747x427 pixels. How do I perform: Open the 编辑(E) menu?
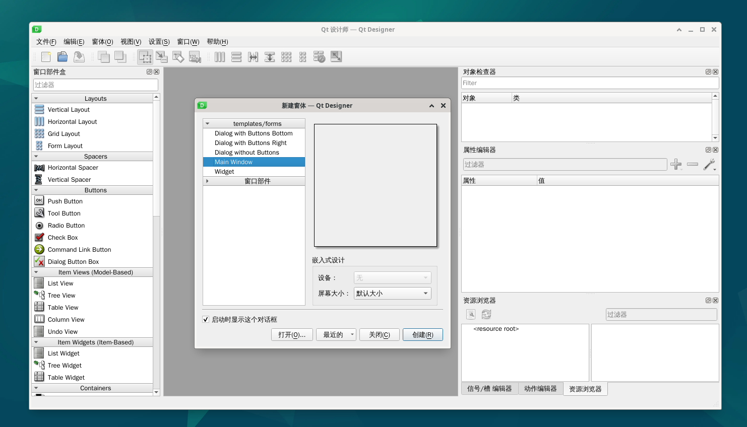coord(74,42)
